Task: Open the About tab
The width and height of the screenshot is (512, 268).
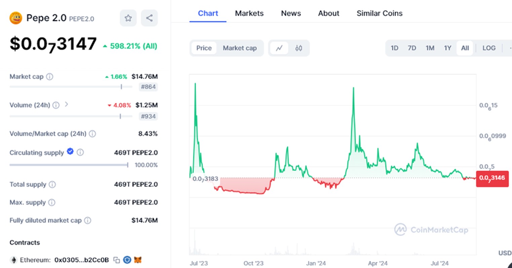Action: point(328,13)
